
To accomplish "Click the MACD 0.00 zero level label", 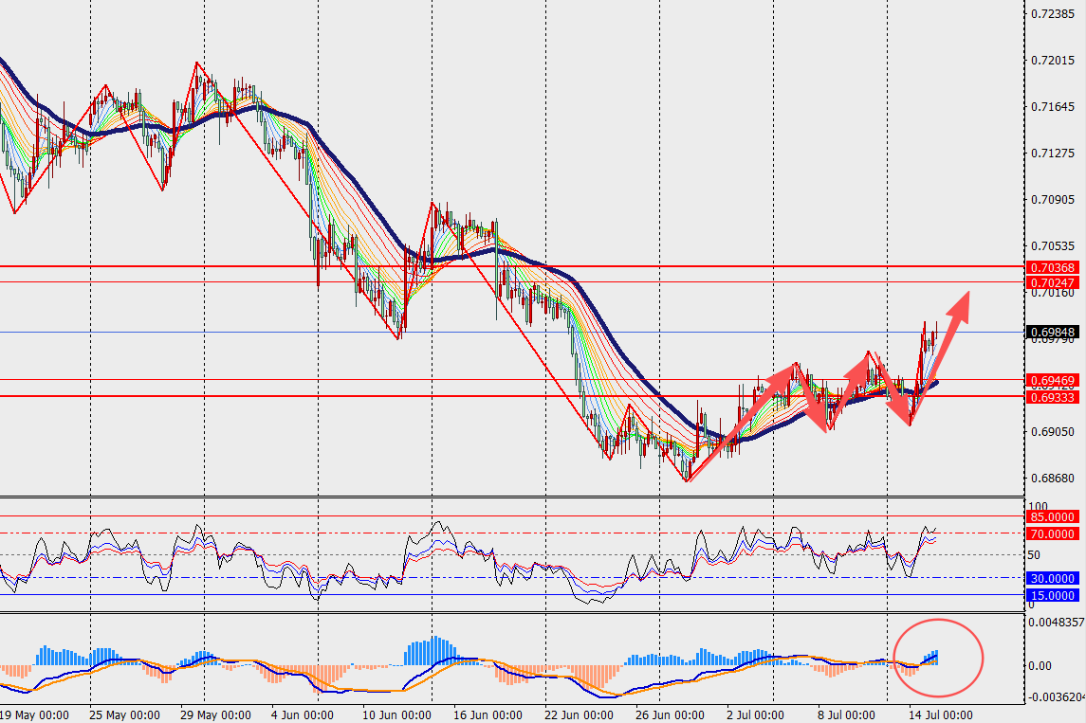I will (x=1040, y=665).
